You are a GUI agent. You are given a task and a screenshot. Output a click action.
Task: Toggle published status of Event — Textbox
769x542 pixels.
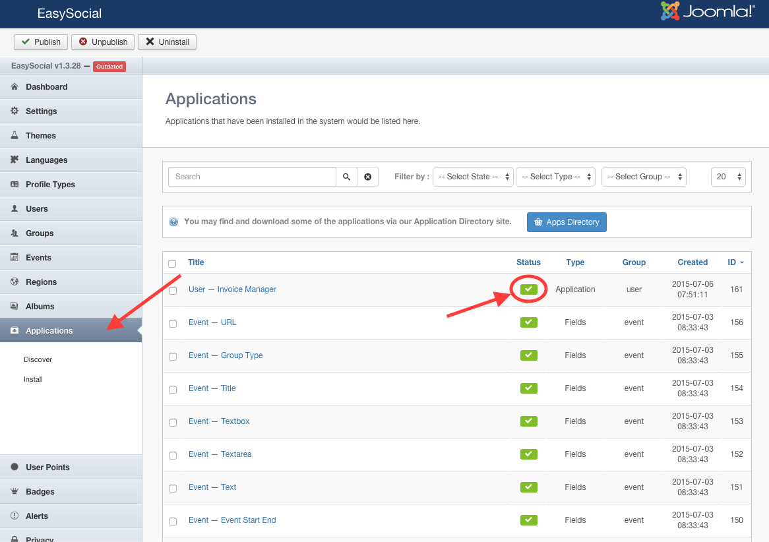pos(529,421)
